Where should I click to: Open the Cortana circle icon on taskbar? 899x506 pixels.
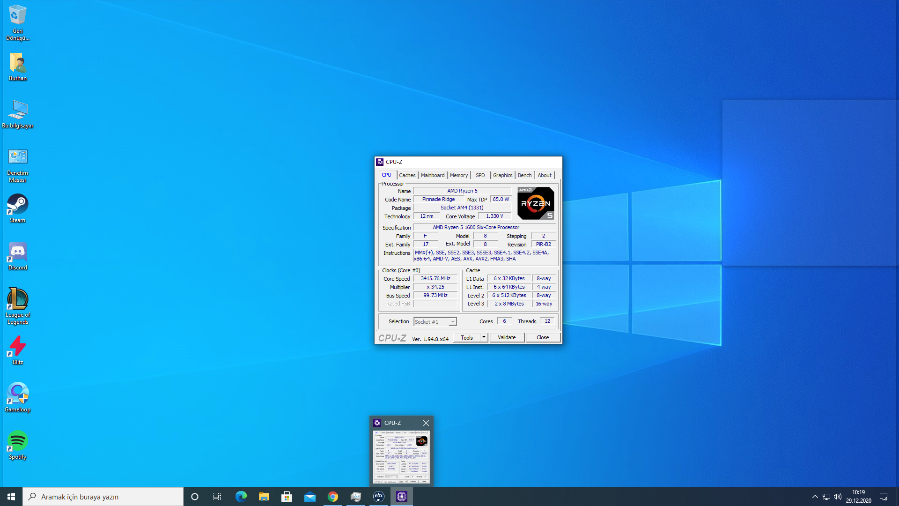click(x=195, y=497)
